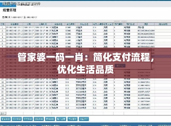
Task: Click the 查看单据 button
Action: pos(6,119)
